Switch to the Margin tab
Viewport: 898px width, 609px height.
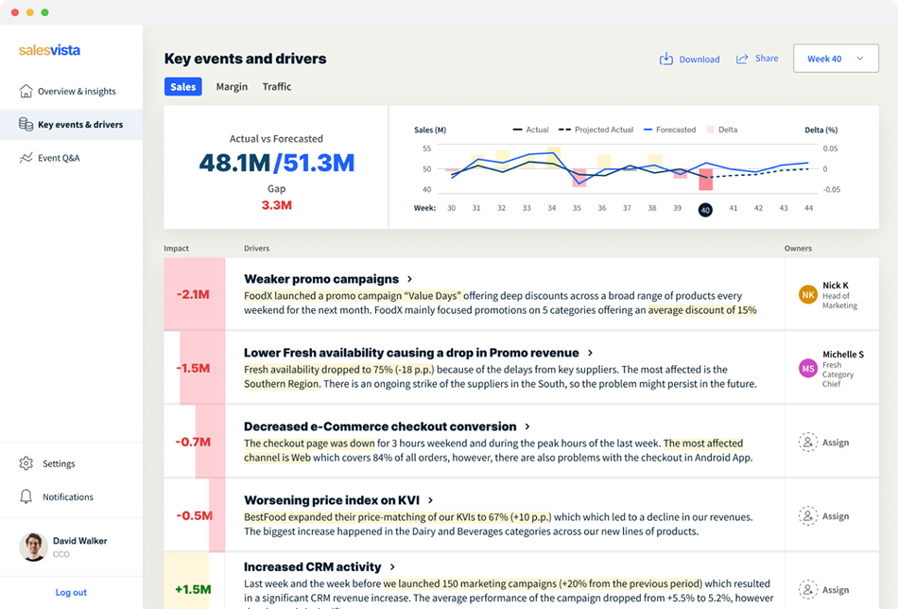(232, 86)
